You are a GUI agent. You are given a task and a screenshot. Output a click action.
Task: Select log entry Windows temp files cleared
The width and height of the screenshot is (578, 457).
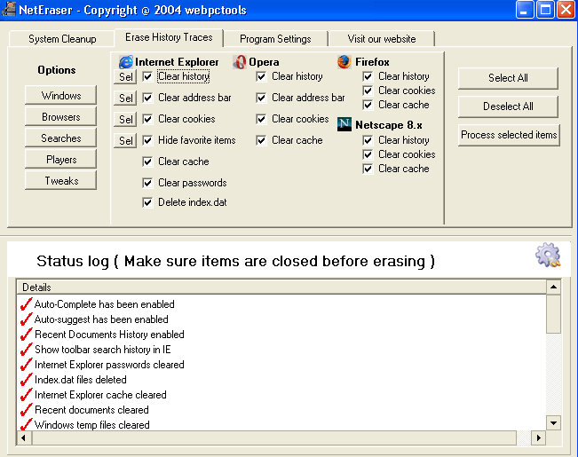(x=91, y=424)
